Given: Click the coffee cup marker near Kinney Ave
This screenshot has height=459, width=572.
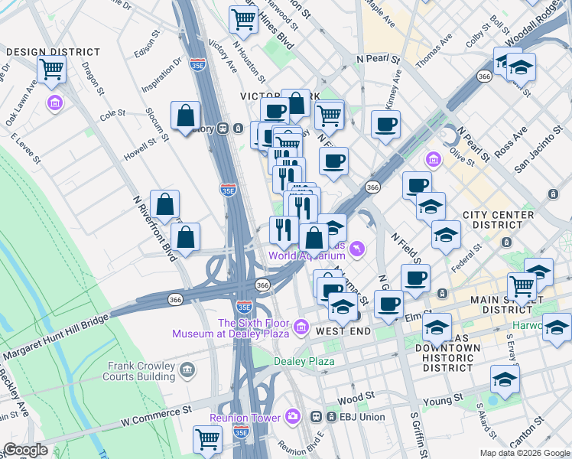Looking at the screenshot, I should [x=385, y=127].
